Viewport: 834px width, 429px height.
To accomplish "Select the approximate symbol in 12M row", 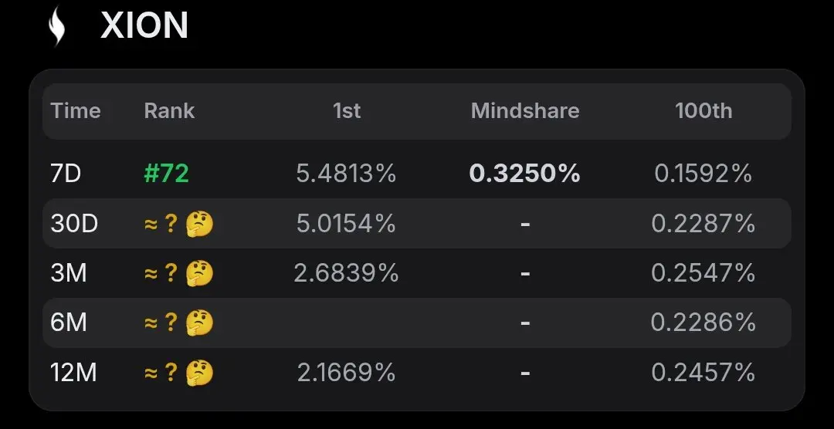I will click(x=151, y=373).
